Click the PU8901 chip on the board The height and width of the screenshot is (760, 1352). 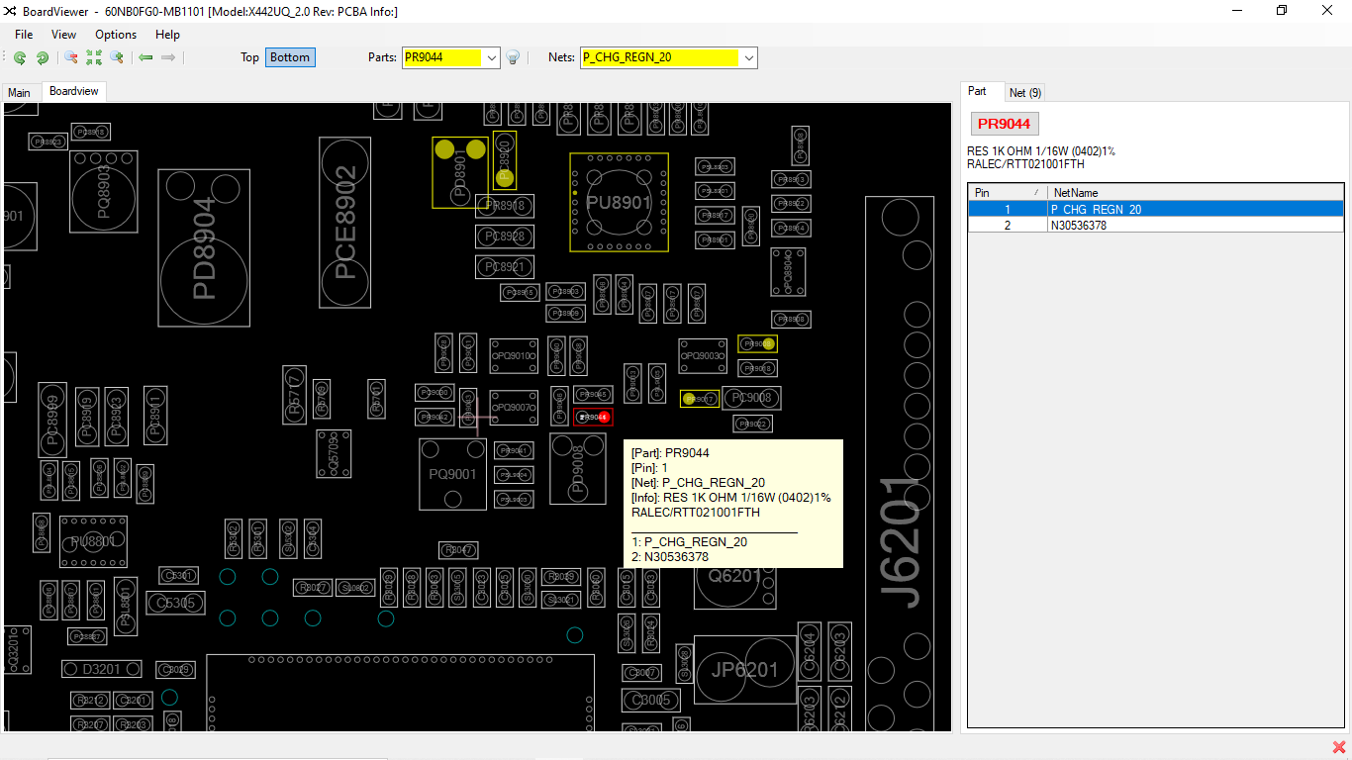coord(619,202)
